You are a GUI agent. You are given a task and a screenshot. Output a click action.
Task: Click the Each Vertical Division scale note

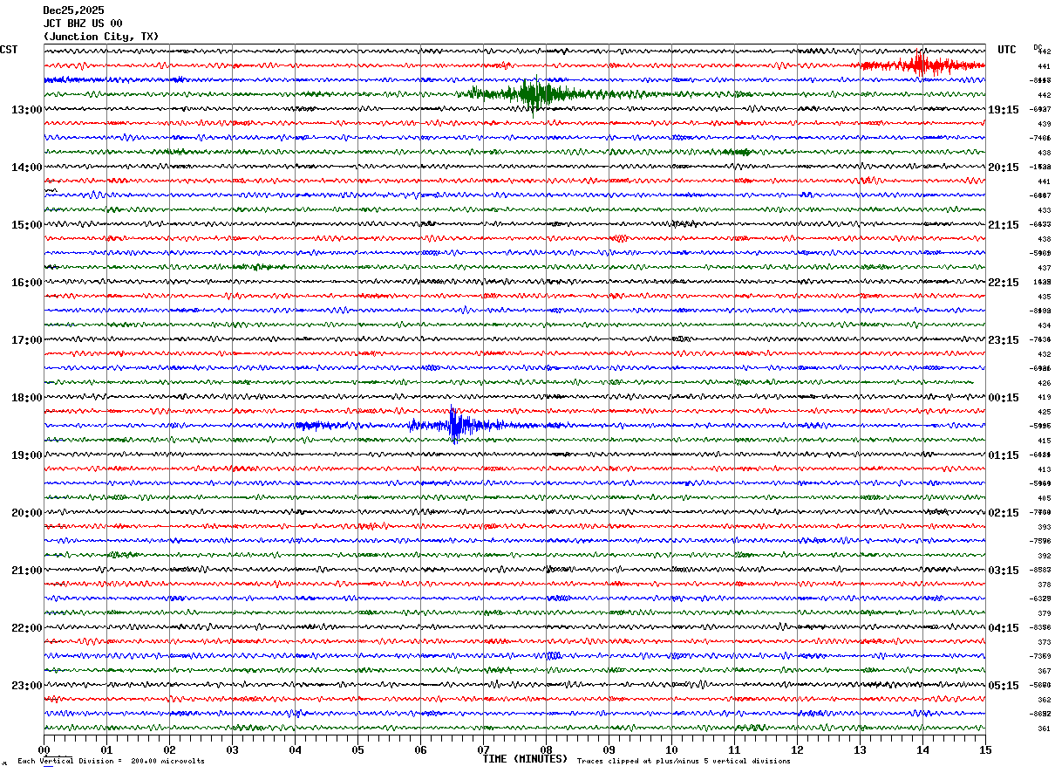(x=111, y=762)
